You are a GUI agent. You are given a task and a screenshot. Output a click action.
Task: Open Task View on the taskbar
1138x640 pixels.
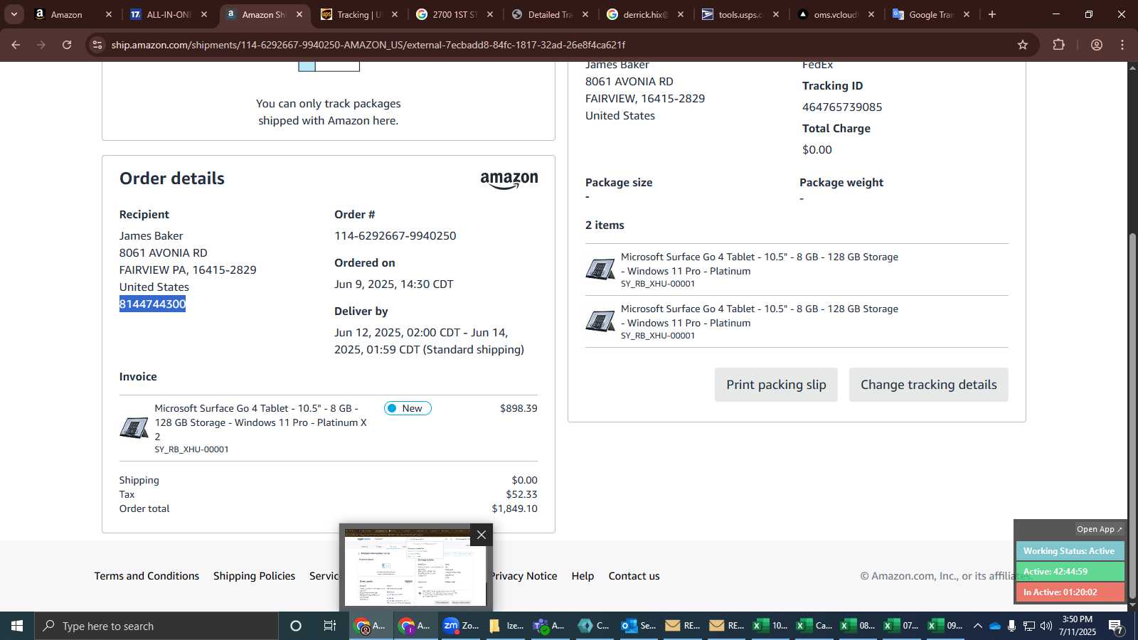330,626
